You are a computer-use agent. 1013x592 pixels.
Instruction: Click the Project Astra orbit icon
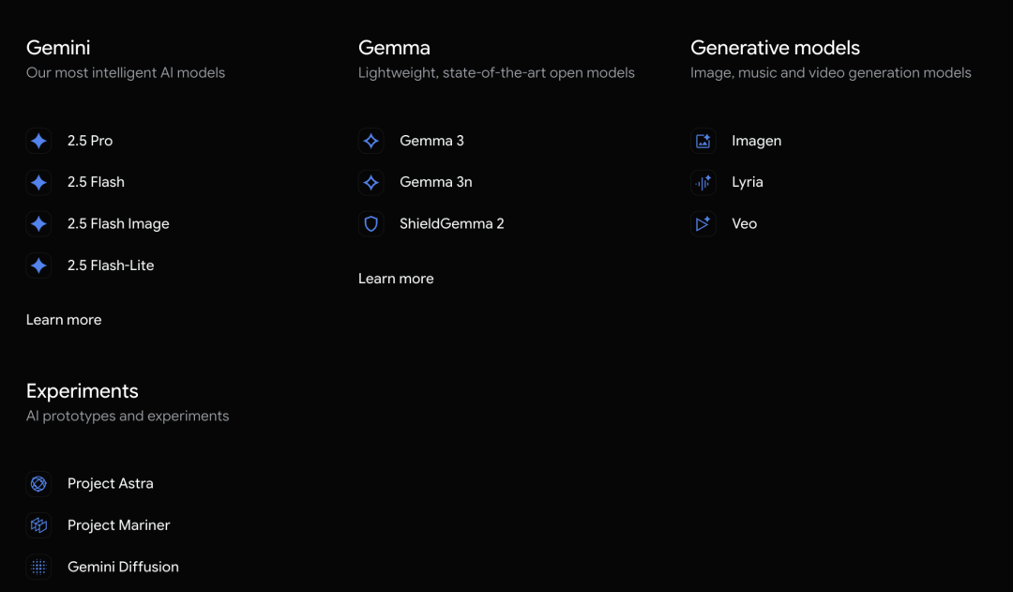[38, 484]
